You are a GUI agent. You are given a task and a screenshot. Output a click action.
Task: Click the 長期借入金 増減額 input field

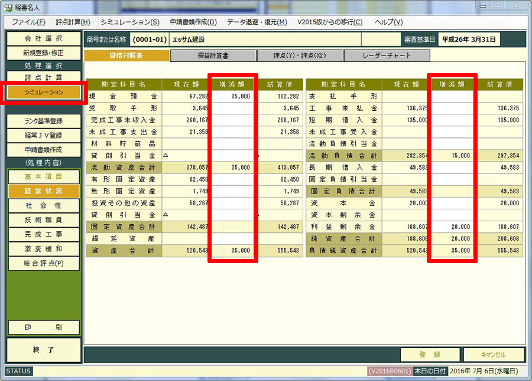452,167
